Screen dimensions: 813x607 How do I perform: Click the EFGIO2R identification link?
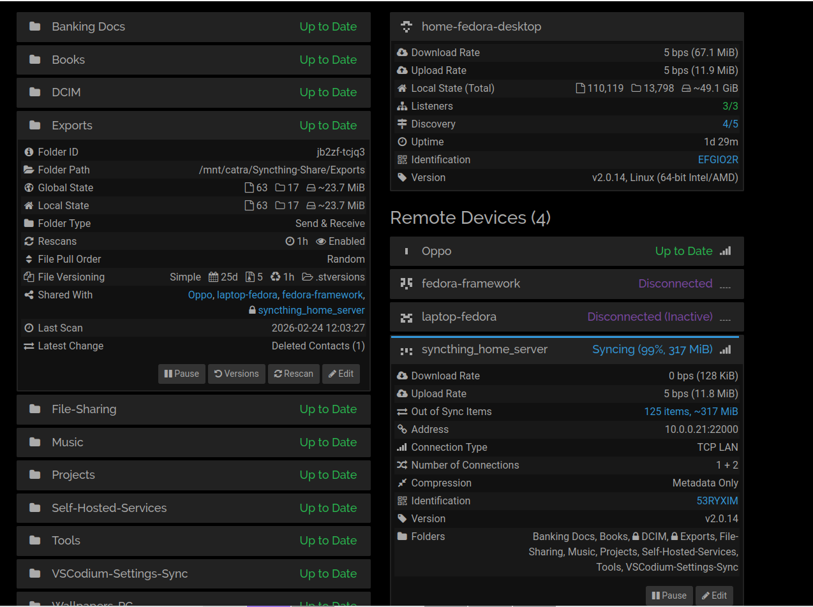pyautogui.click(x=718, y=160)
